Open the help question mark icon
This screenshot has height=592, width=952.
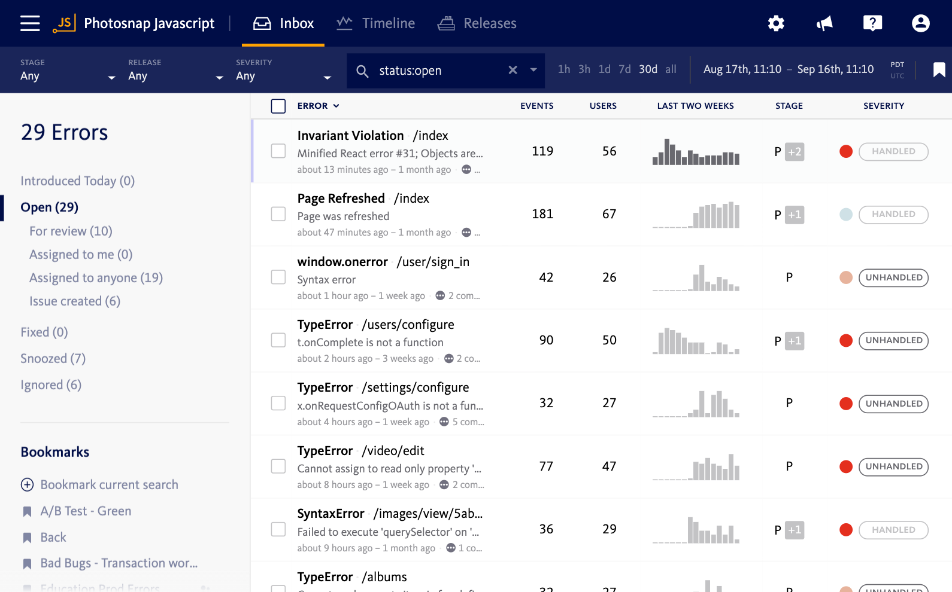[872, 23]
